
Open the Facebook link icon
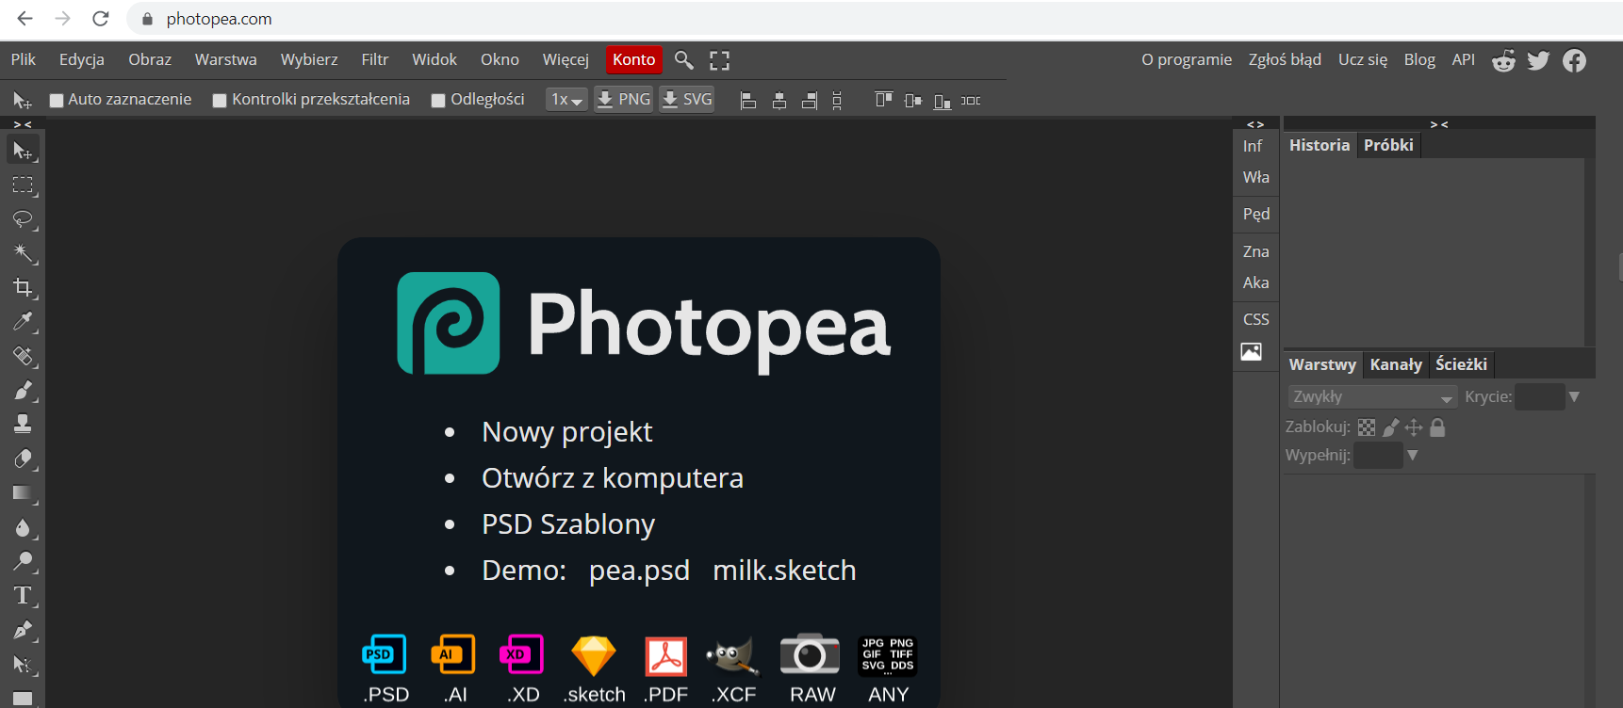[1574, 60]
